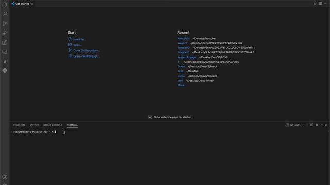Click the letter B extension icon in activity bar
This screenshot has height=185, width=330.
click(5, 61)
